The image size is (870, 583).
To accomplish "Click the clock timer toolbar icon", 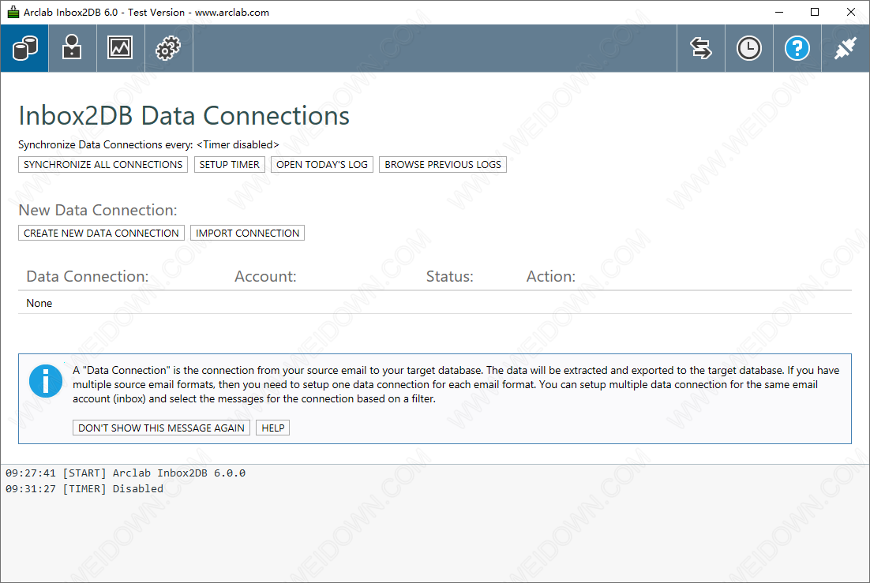I will (749, 48).
